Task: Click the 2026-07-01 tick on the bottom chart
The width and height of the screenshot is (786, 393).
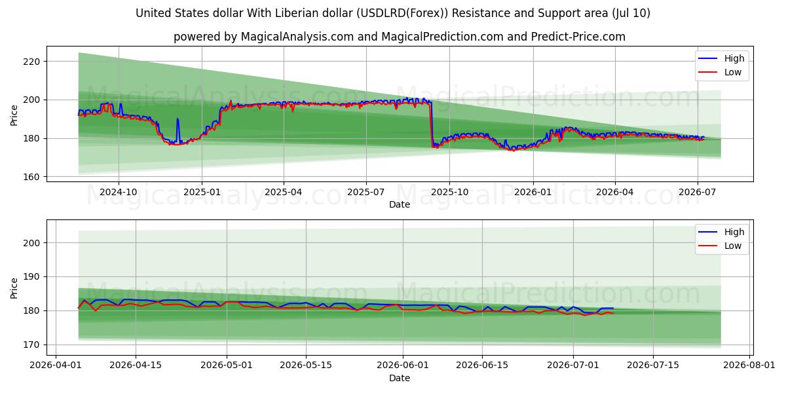Action: [573, 365]
